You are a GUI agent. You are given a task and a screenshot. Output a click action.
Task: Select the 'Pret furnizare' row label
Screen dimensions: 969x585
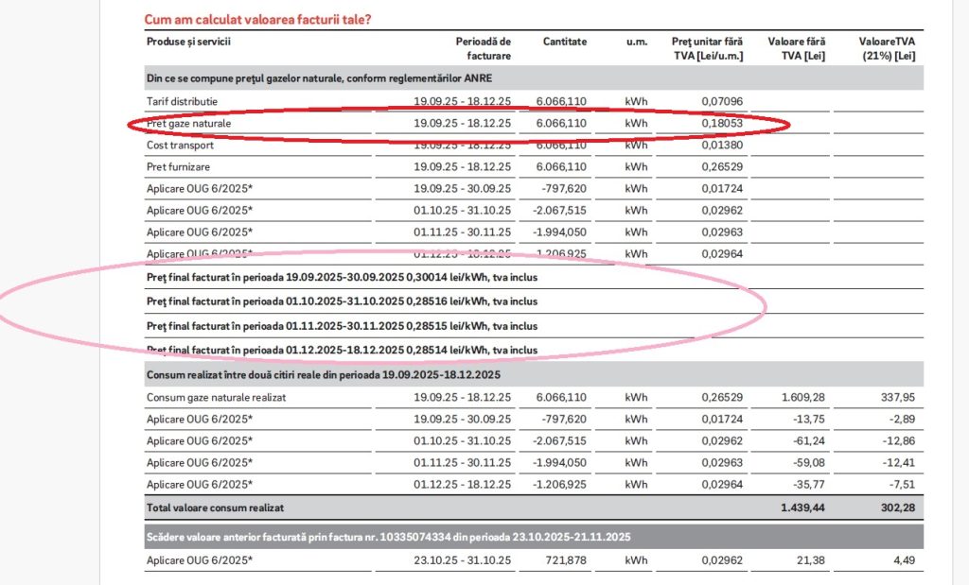point(178,166)
